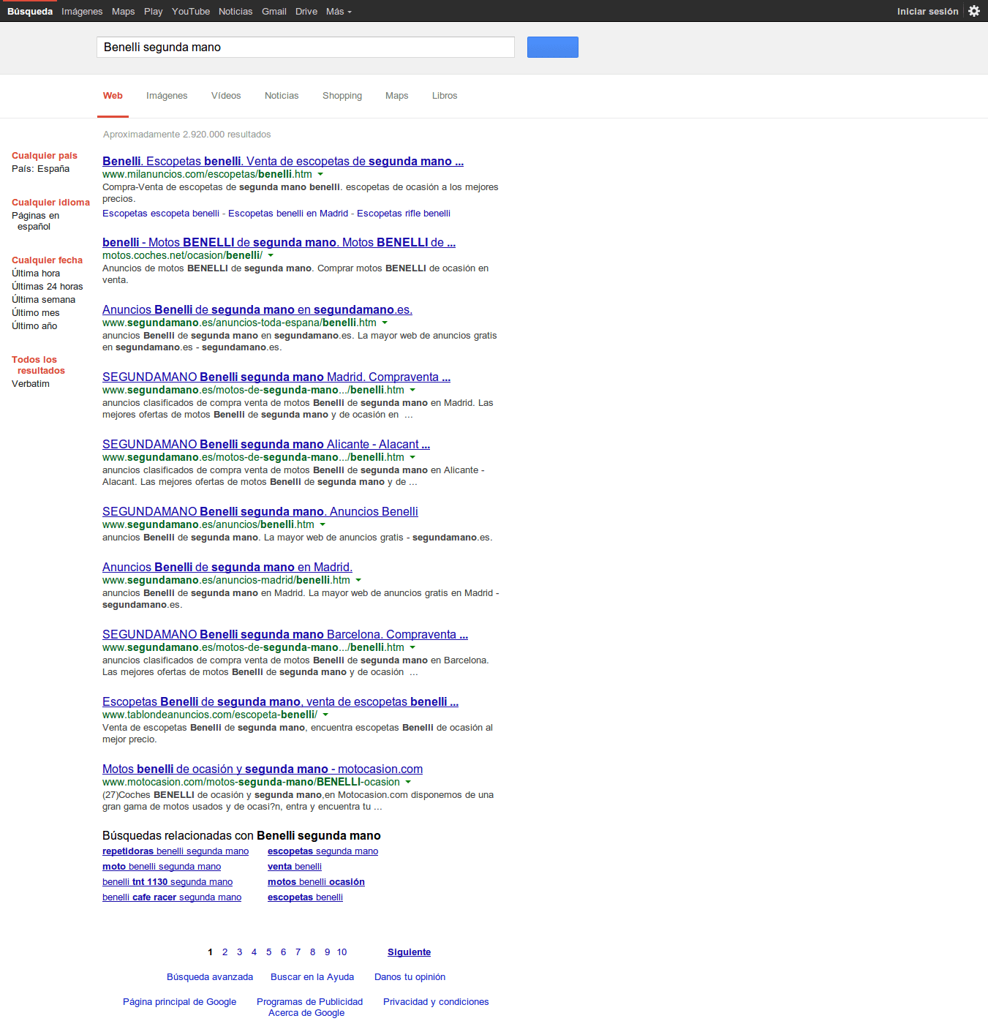Open the settings gear icon
988x1032 pixels.
(x=974, y=11)
